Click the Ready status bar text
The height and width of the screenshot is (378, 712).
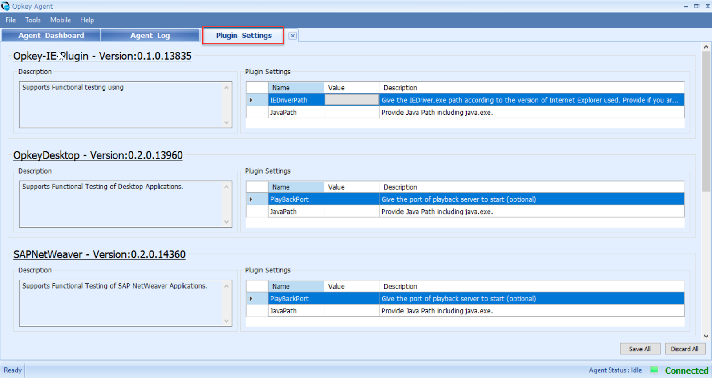pos(12,370)
